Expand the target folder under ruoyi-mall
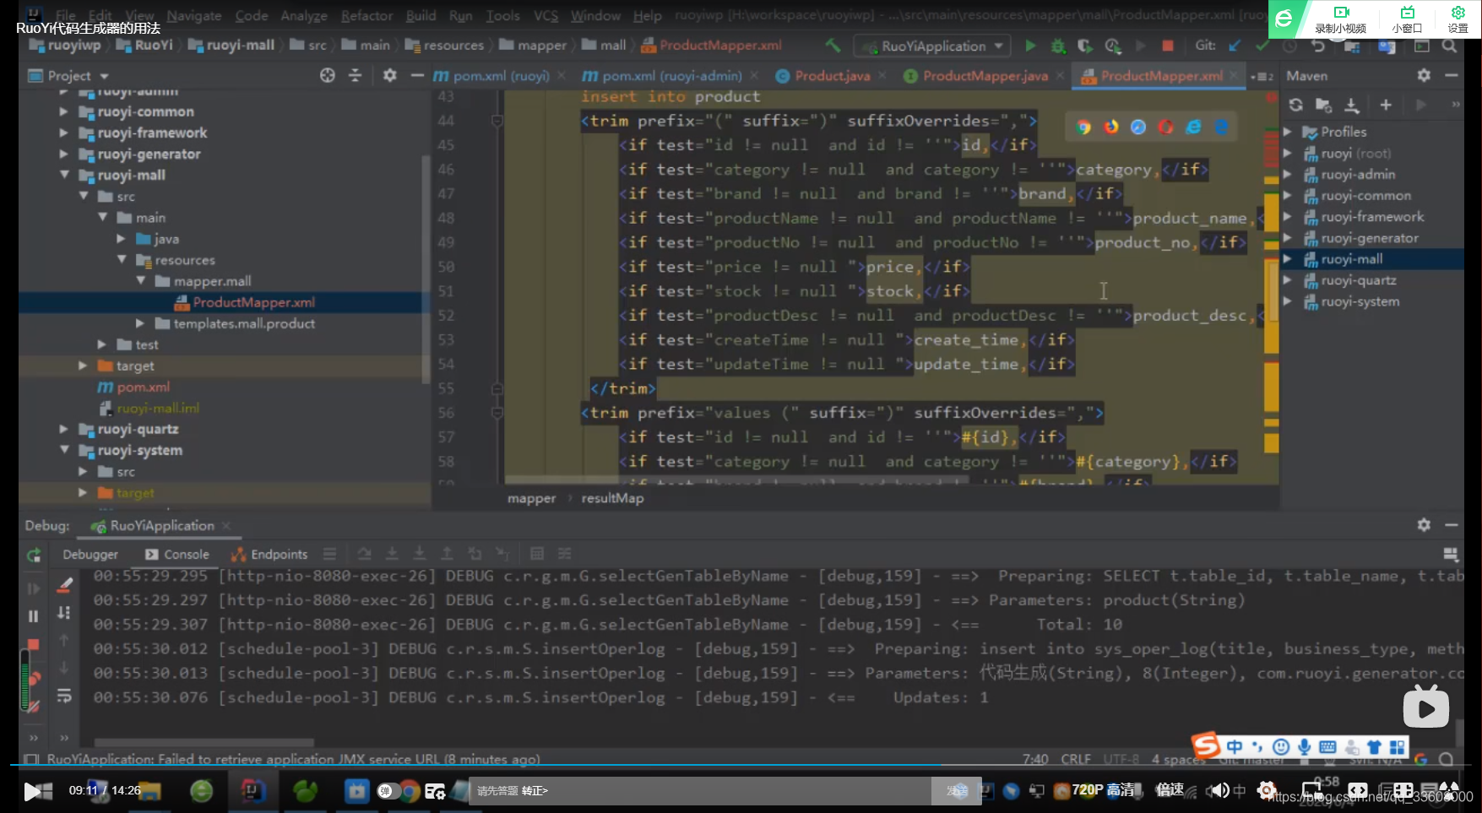This screenshot has width=1482, height=813. [83, 366]
